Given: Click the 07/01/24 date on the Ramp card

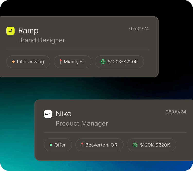Looking at the screenshot, I should 139,29.
